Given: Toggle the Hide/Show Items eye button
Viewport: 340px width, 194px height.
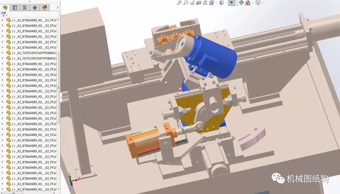Looking at the screenshot, I should [232, 3].
